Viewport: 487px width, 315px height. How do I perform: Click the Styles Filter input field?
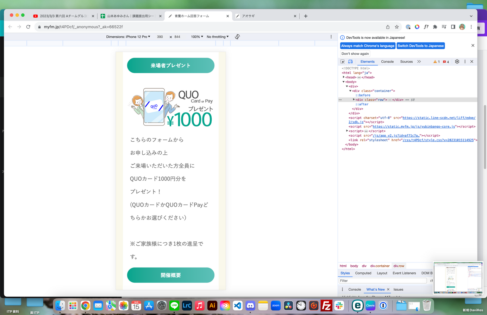click(383, 281)
